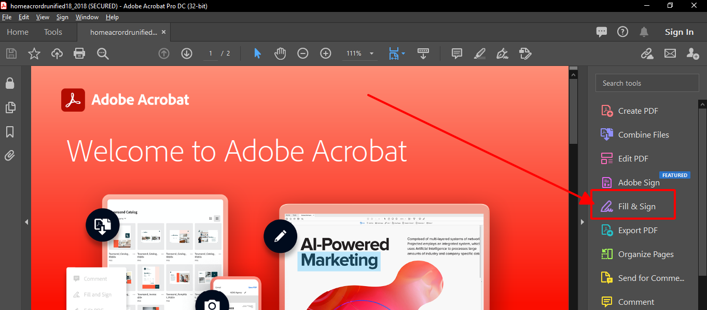Expand the fit page options dropdown

coord(403,53)
